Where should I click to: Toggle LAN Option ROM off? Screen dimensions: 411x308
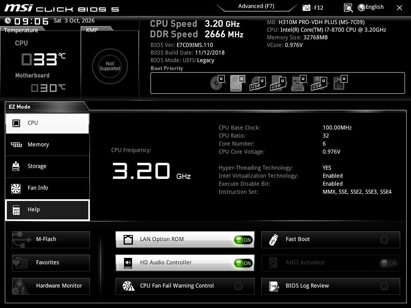pos(243,240)
